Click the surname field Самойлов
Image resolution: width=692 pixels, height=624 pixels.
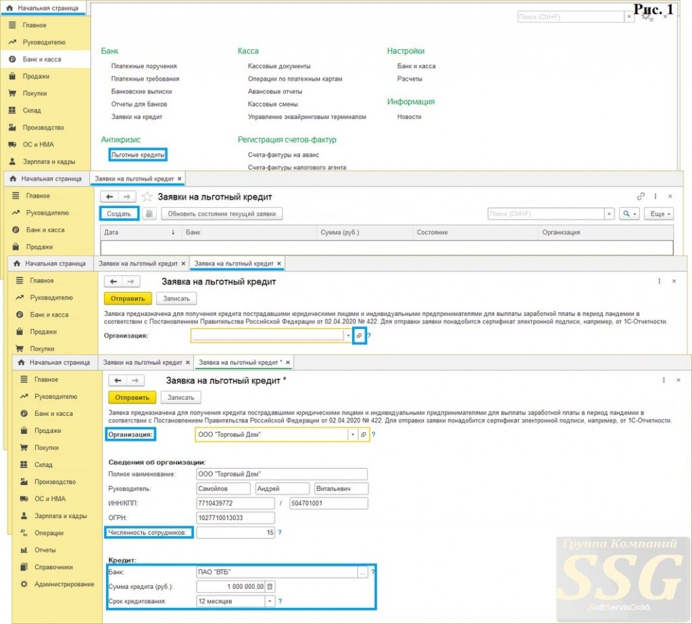223,489
